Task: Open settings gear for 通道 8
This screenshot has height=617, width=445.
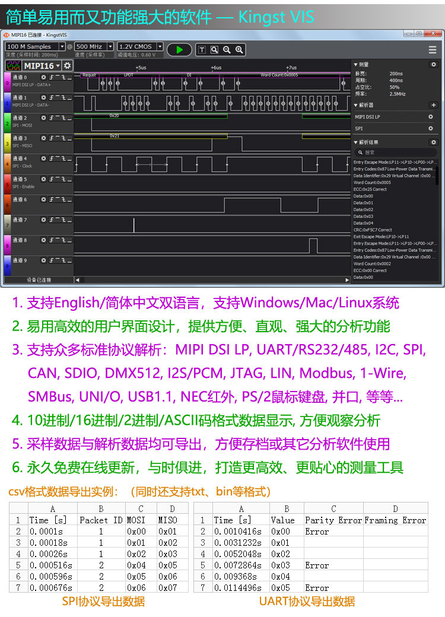Action: [x=44, y=240]
